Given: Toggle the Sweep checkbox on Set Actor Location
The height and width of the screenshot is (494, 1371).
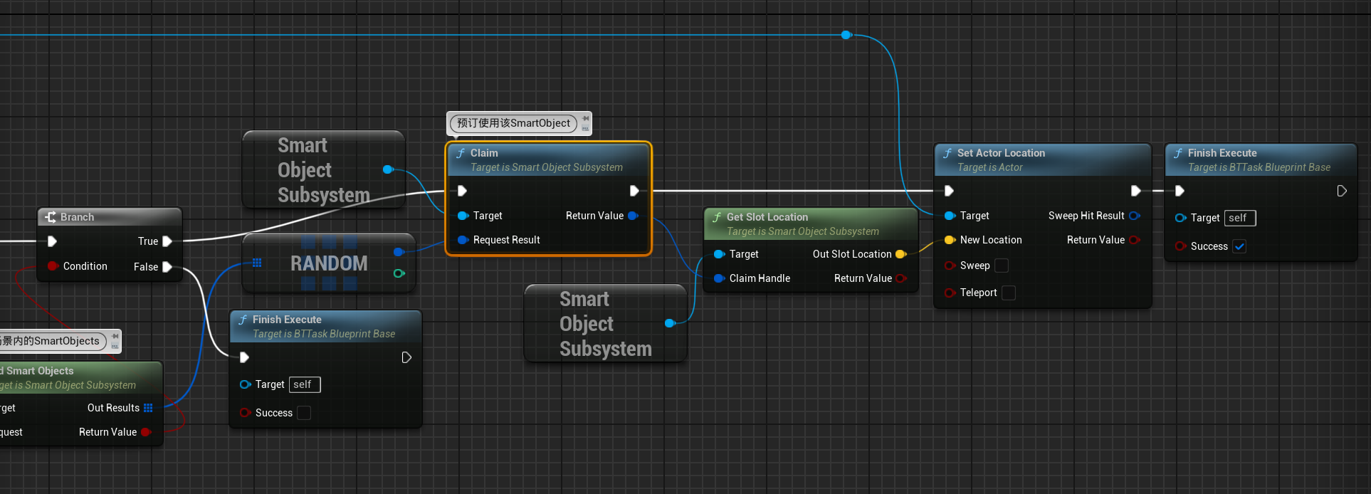Looking at the screenshot, I should point(1002,266).
